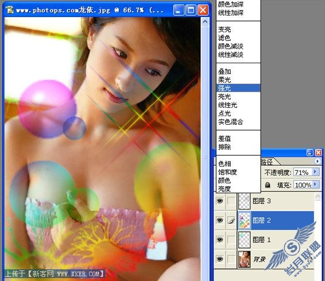Toggle link box on 图层 3

[x=231, y=201]
